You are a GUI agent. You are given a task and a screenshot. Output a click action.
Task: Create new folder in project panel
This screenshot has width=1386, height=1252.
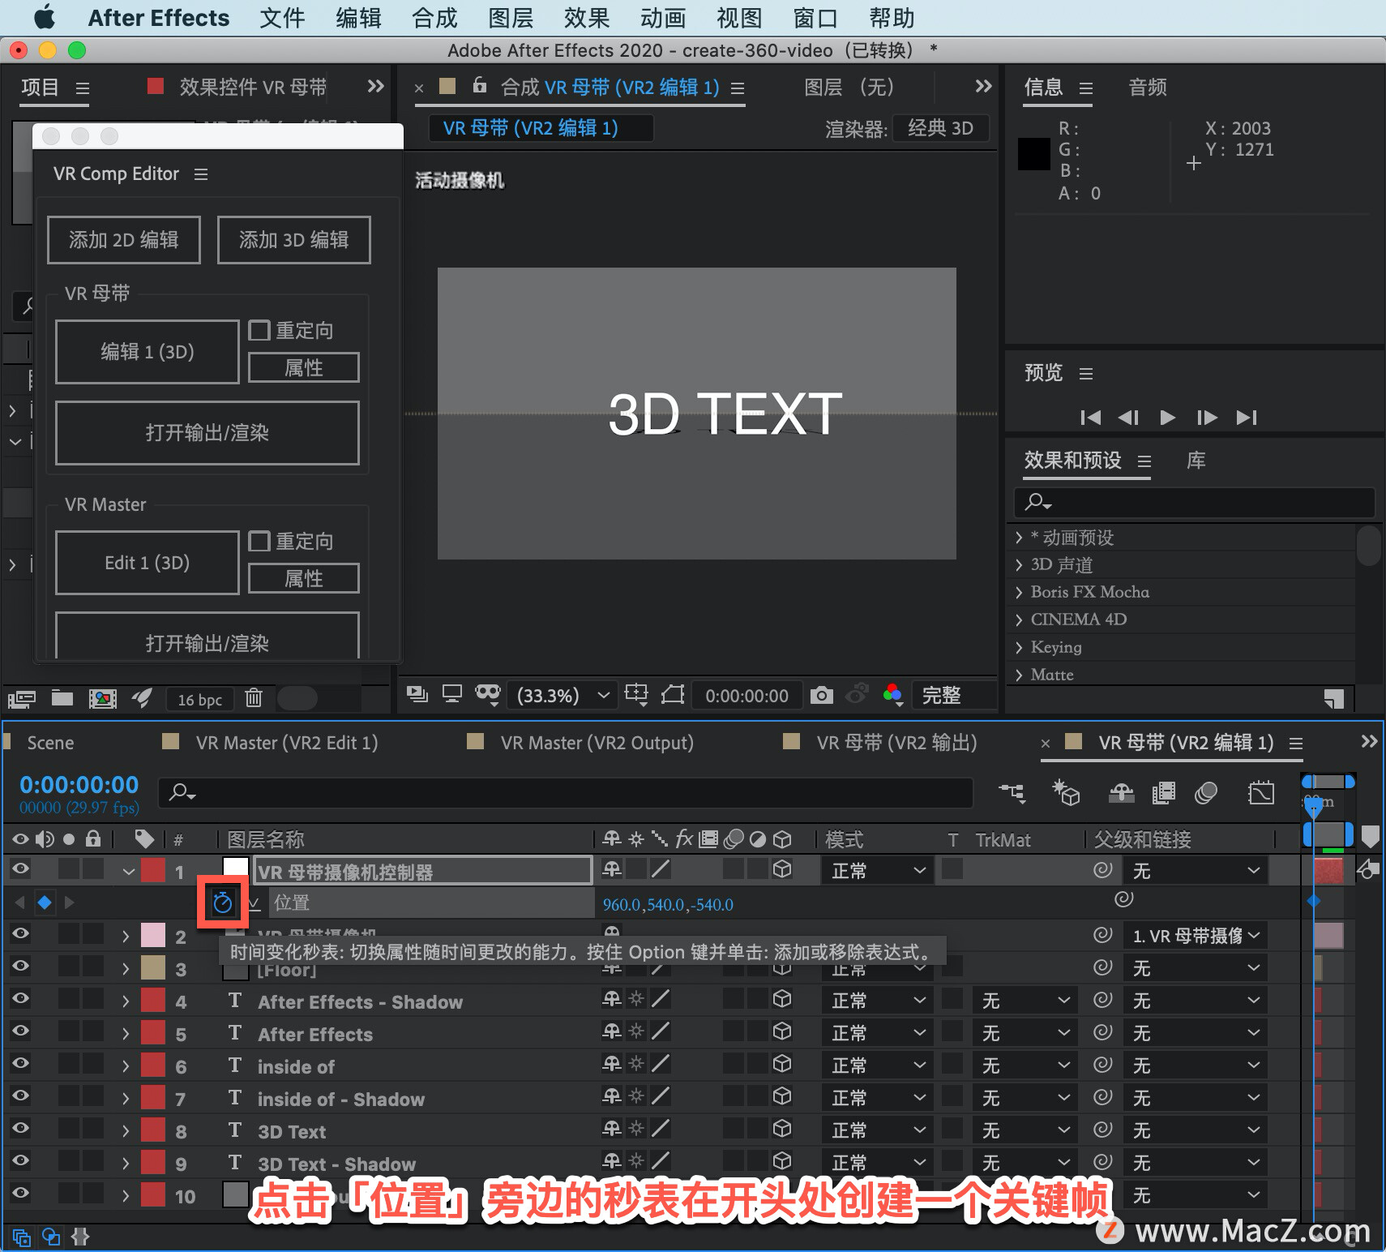(62, 697)
